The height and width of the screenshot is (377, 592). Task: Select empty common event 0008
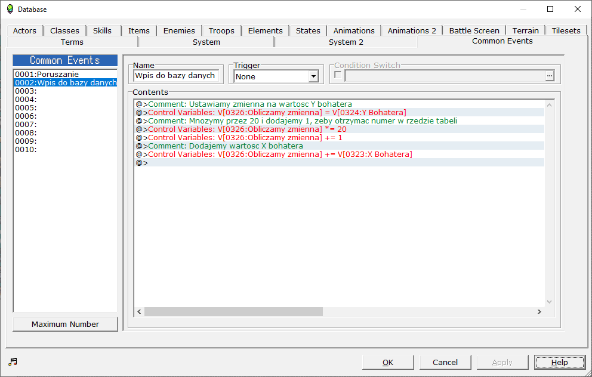click(x=65, y=132)
